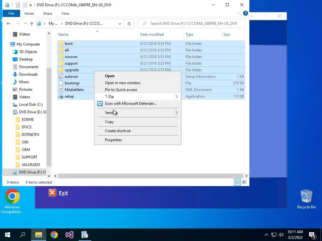The image size is (322, 241).
Task: Open the recent locations dropdown
Action: coord(25,24)
